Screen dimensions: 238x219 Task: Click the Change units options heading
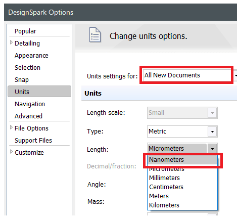tap(149, 36)
